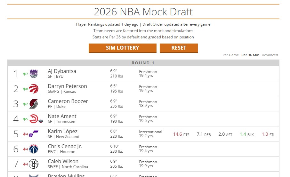Click the green up-7 arrow indicator at pick 1

[25, 74]
